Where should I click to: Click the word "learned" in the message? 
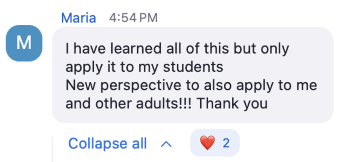[134, 49]
